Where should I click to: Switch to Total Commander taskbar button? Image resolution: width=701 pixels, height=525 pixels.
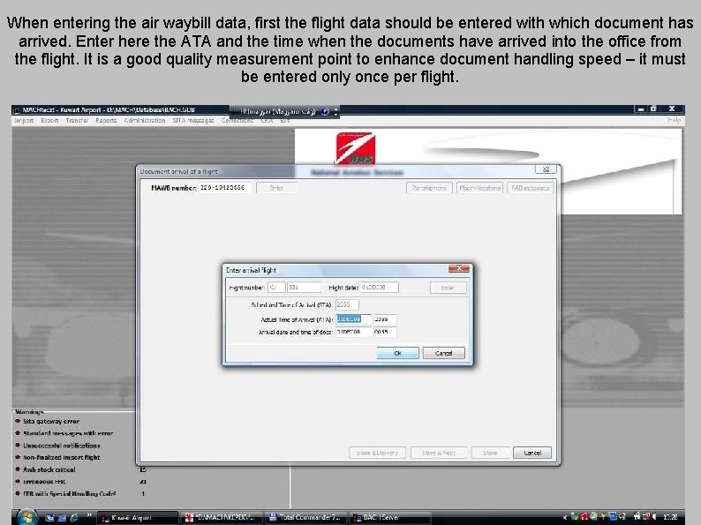(305, 517)
